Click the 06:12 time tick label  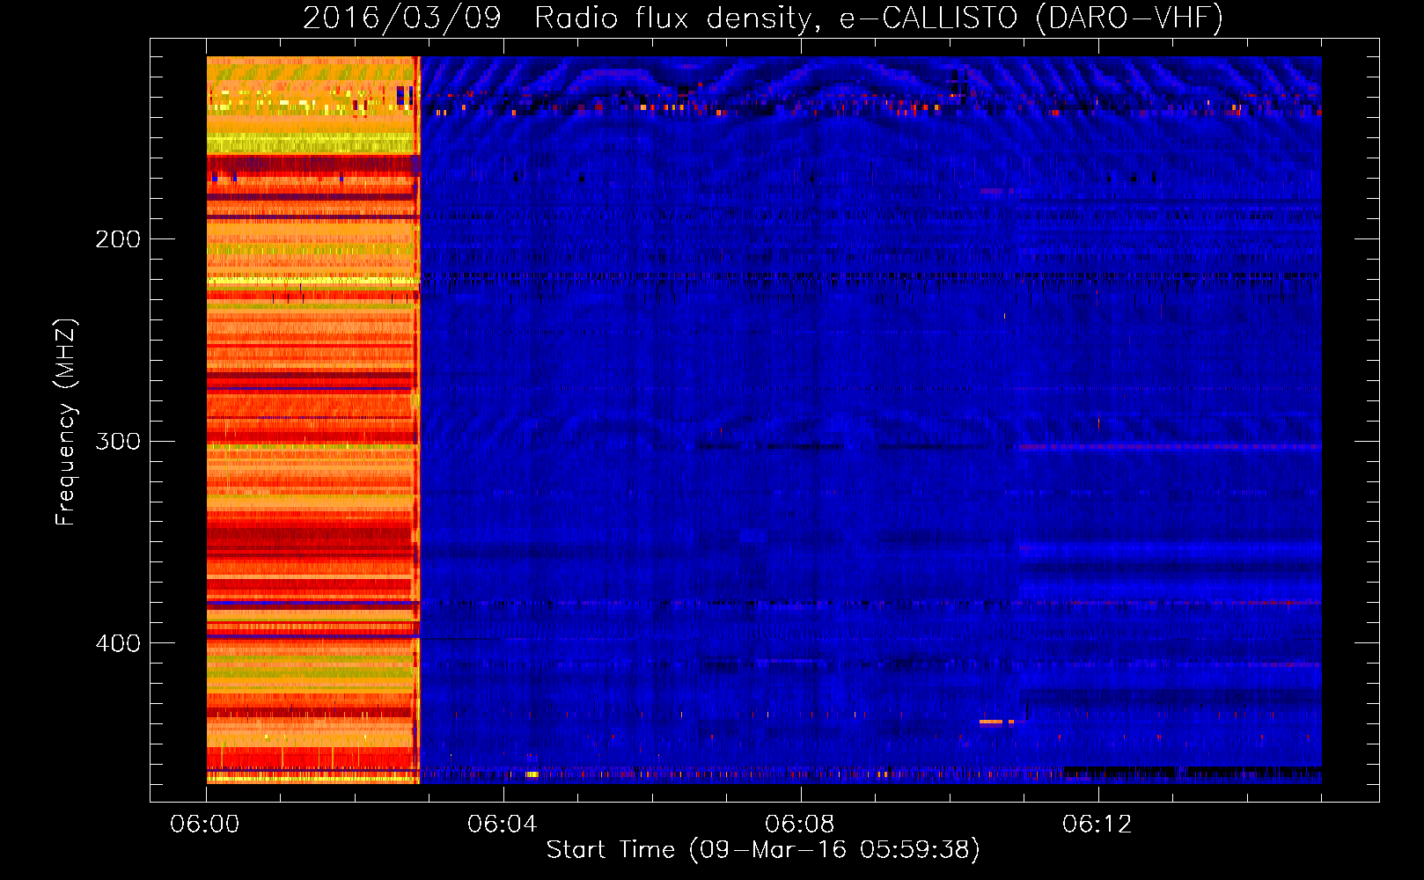click(x=1097, y=825)
